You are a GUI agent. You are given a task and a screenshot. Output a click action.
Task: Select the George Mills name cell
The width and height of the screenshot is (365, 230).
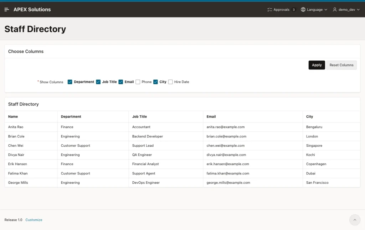31,183
